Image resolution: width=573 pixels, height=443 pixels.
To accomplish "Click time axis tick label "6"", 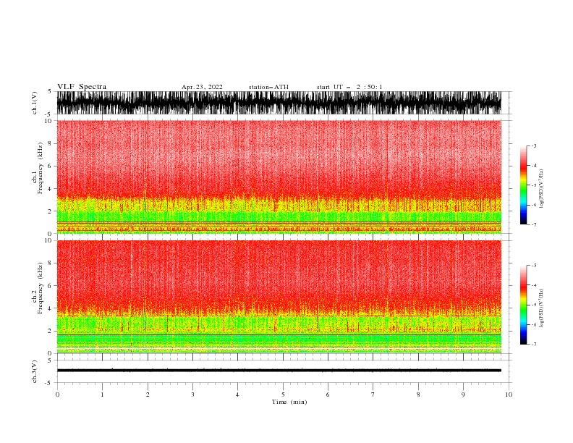I will tap(328, 395).
